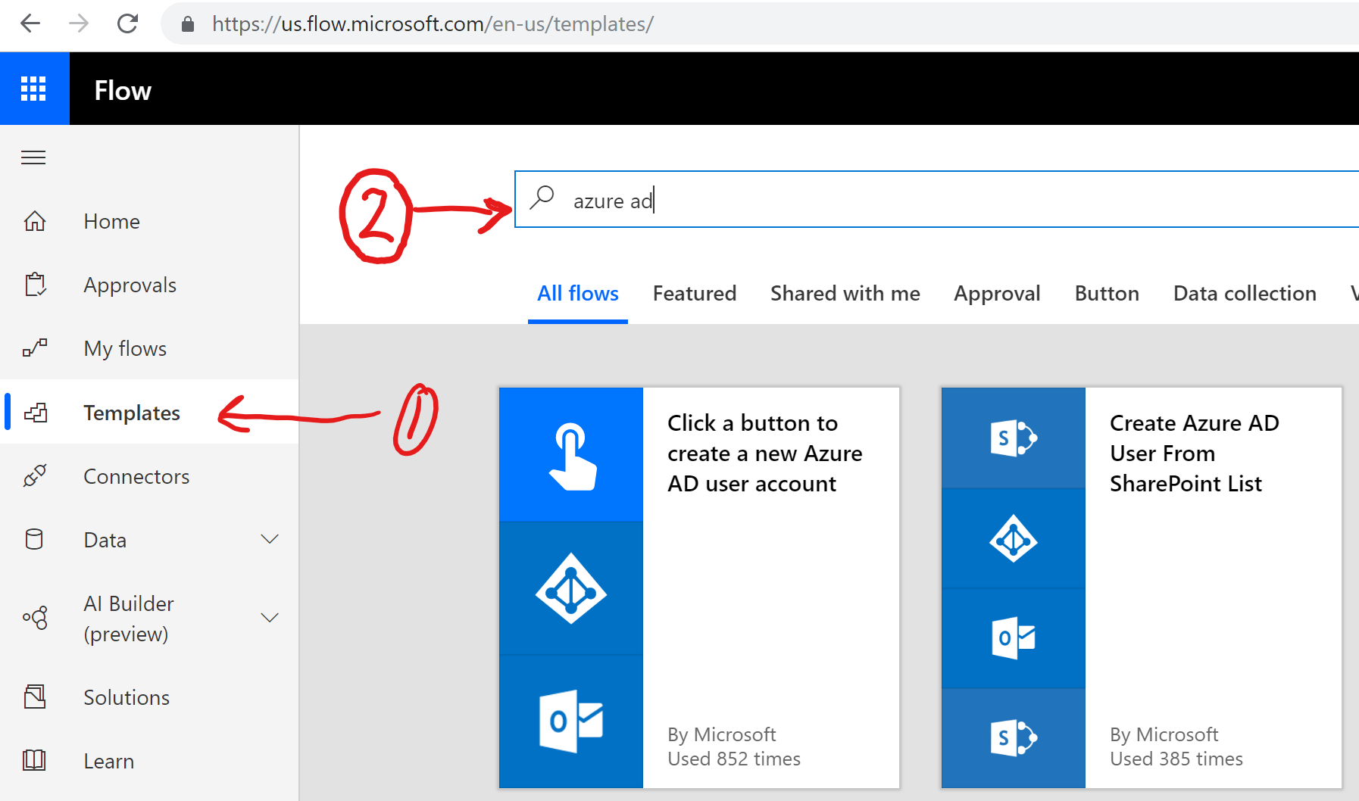The image size is (1359, 801).
Task: Click the Learn book icon
Action: coord(35,760)
